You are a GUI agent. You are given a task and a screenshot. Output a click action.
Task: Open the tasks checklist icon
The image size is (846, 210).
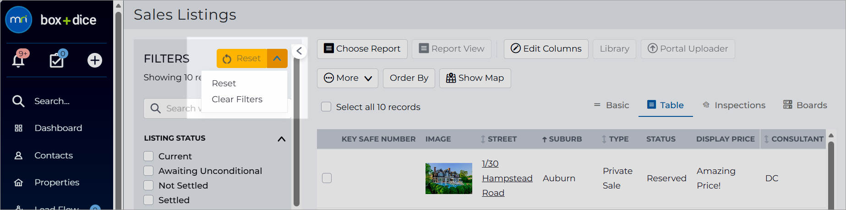57,60
